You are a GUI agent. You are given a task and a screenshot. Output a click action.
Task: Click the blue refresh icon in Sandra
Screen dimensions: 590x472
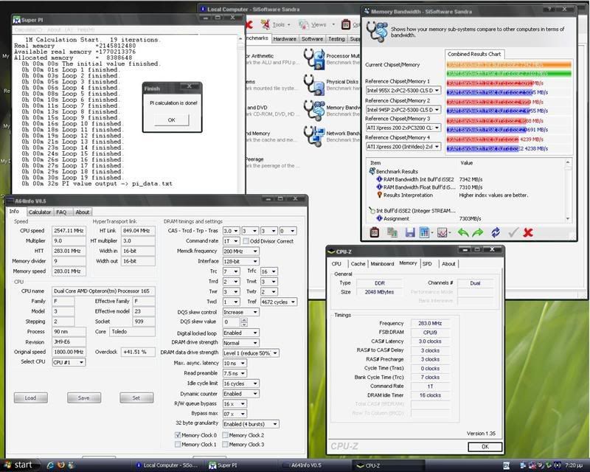pyautogui.click(x=496, y=232)
